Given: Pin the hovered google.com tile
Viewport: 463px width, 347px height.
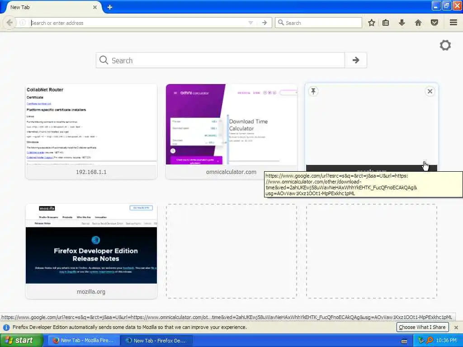Looking at the screenshot, I should (x=313, y=91).
